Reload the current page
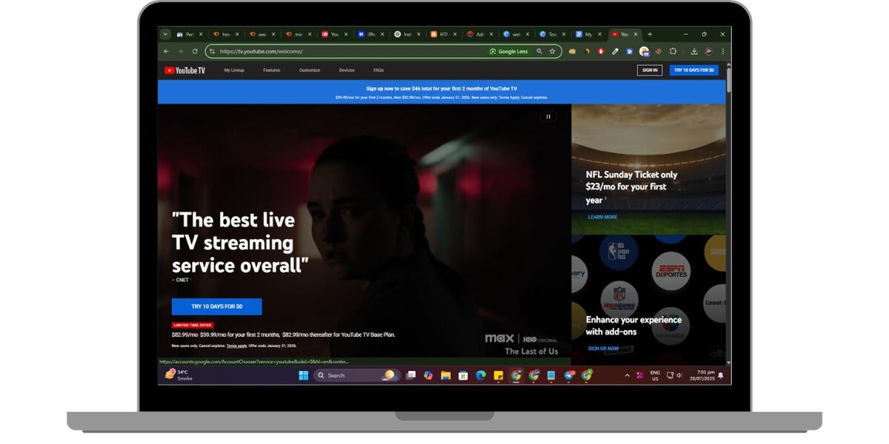Viewport: 889px width, 444px height. pos(195,52)
